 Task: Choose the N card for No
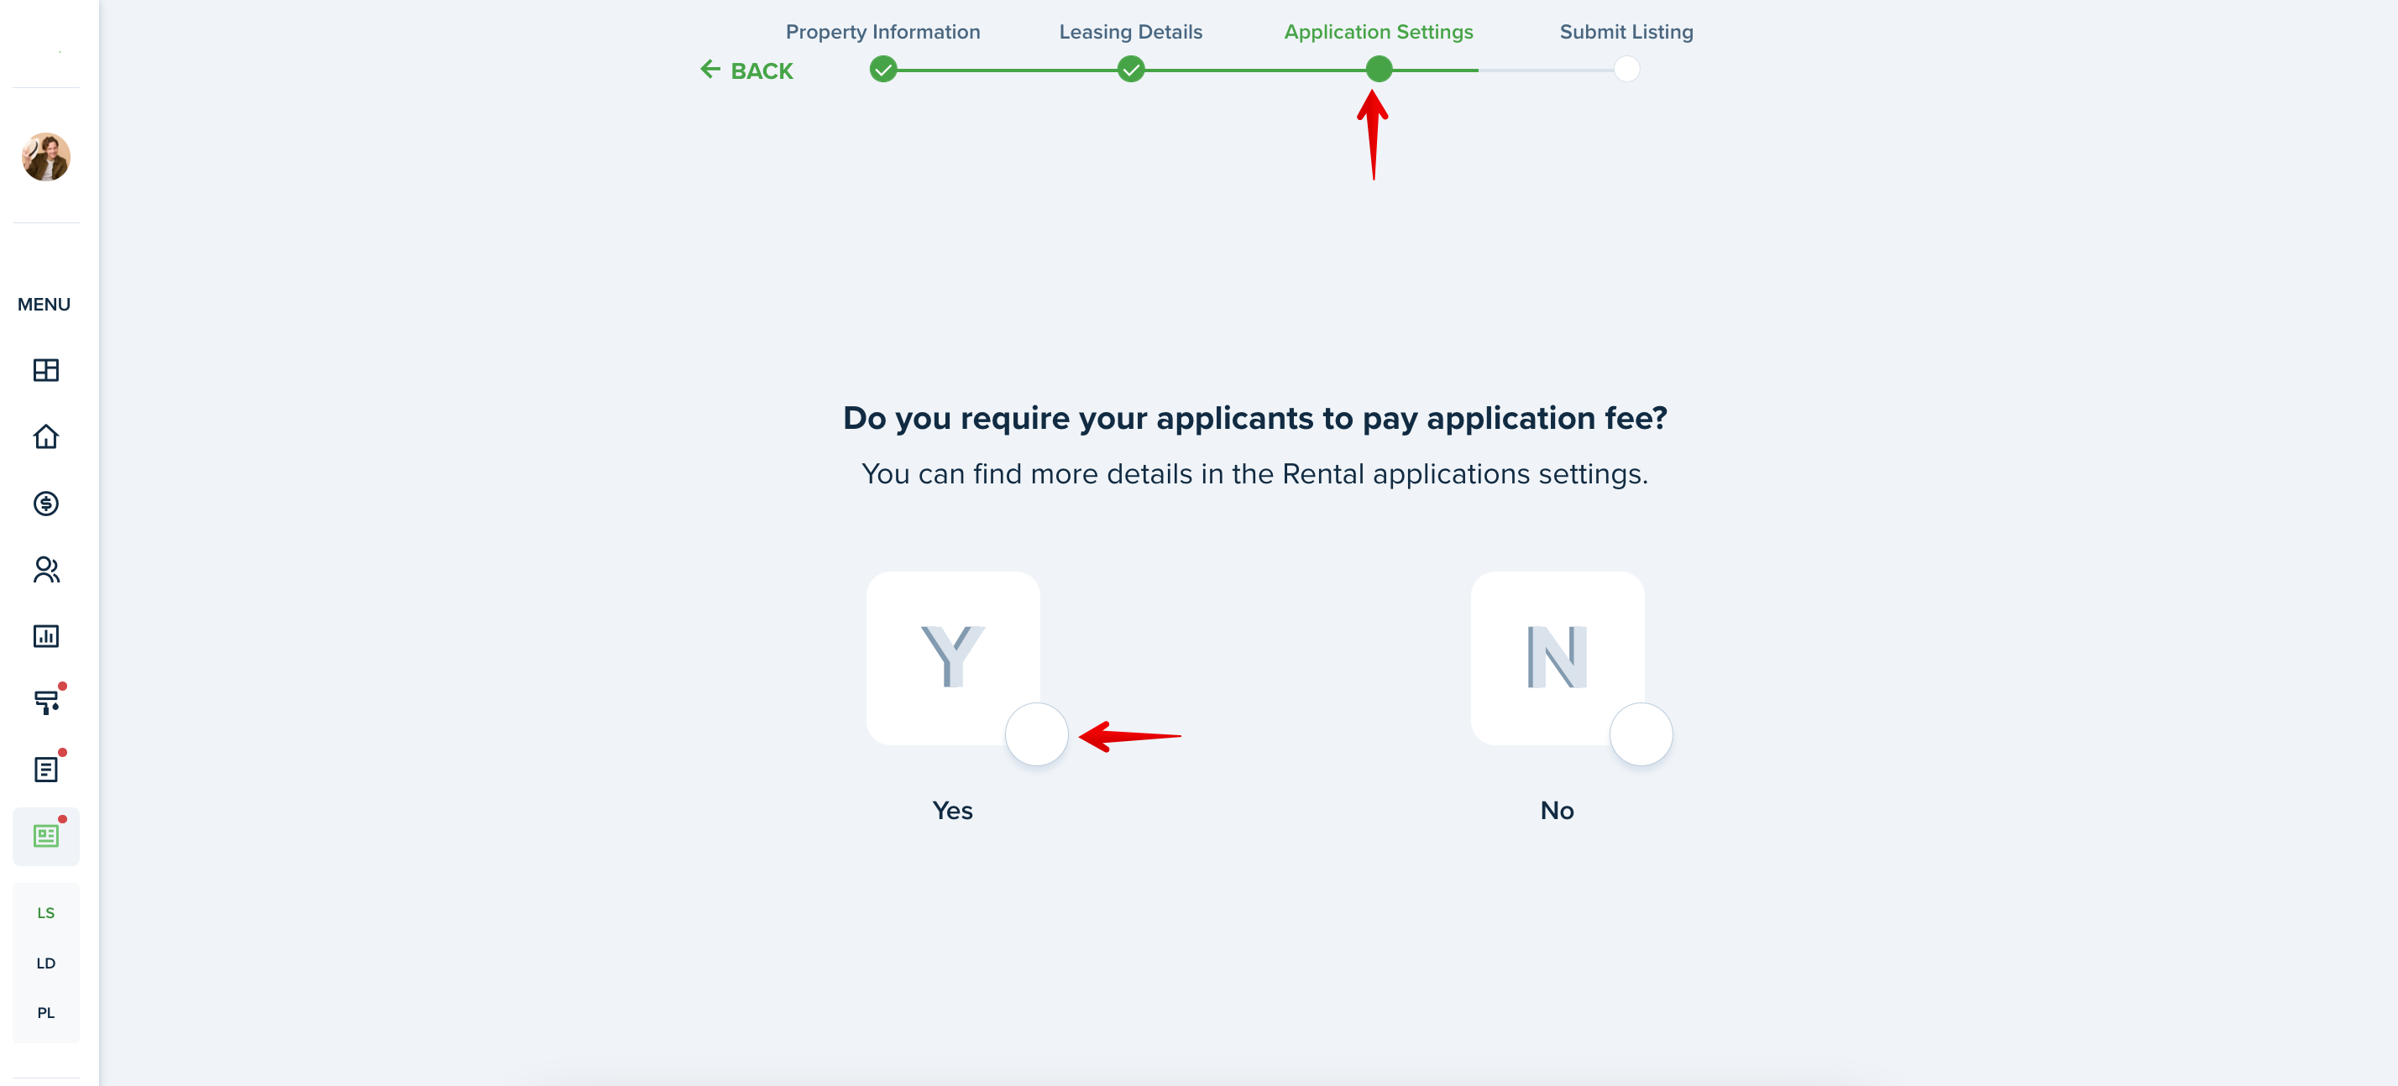1557,658
